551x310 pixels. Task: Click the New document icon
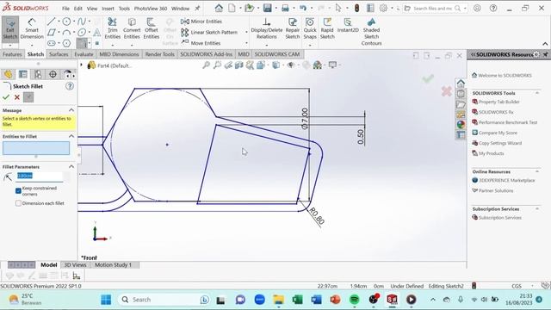pos(232,8)
